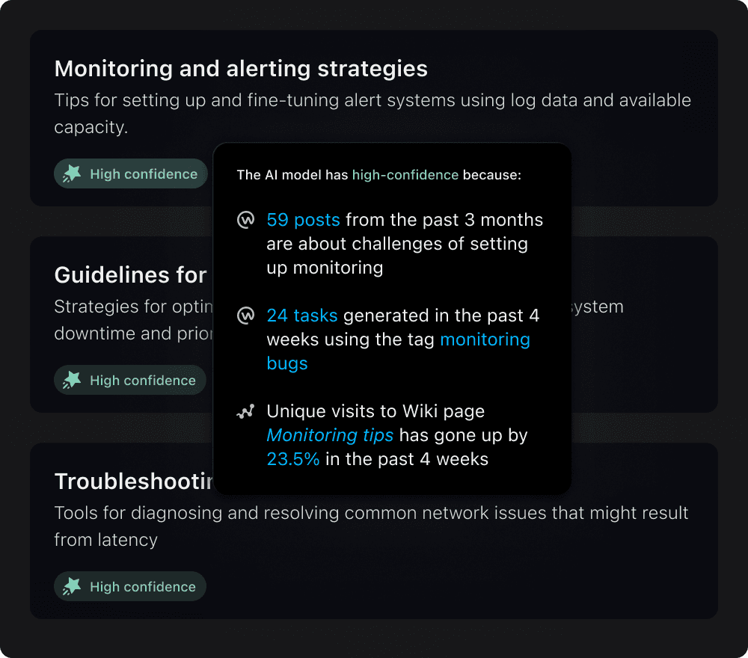The width and height of the screenshot is (748, 658).
Task: Select the High confidence badge under Guidelines card
Action: (x=129, y=380)
